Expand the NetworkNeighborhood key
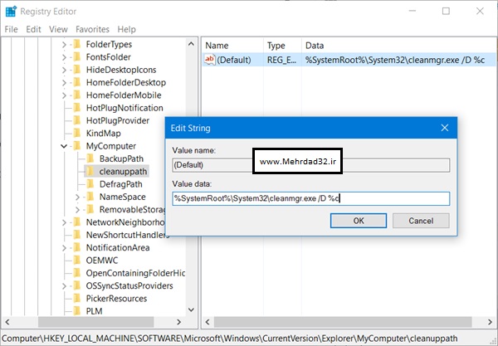Image resolution: width=498 pixels, height=346 pixels. pyautogui.click(x=64, y=222)
